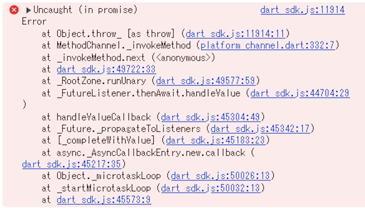Open dart_sdk.js:11914 source link at top right
This screenshot has width=365, height=208.
[x=302, y=10]
